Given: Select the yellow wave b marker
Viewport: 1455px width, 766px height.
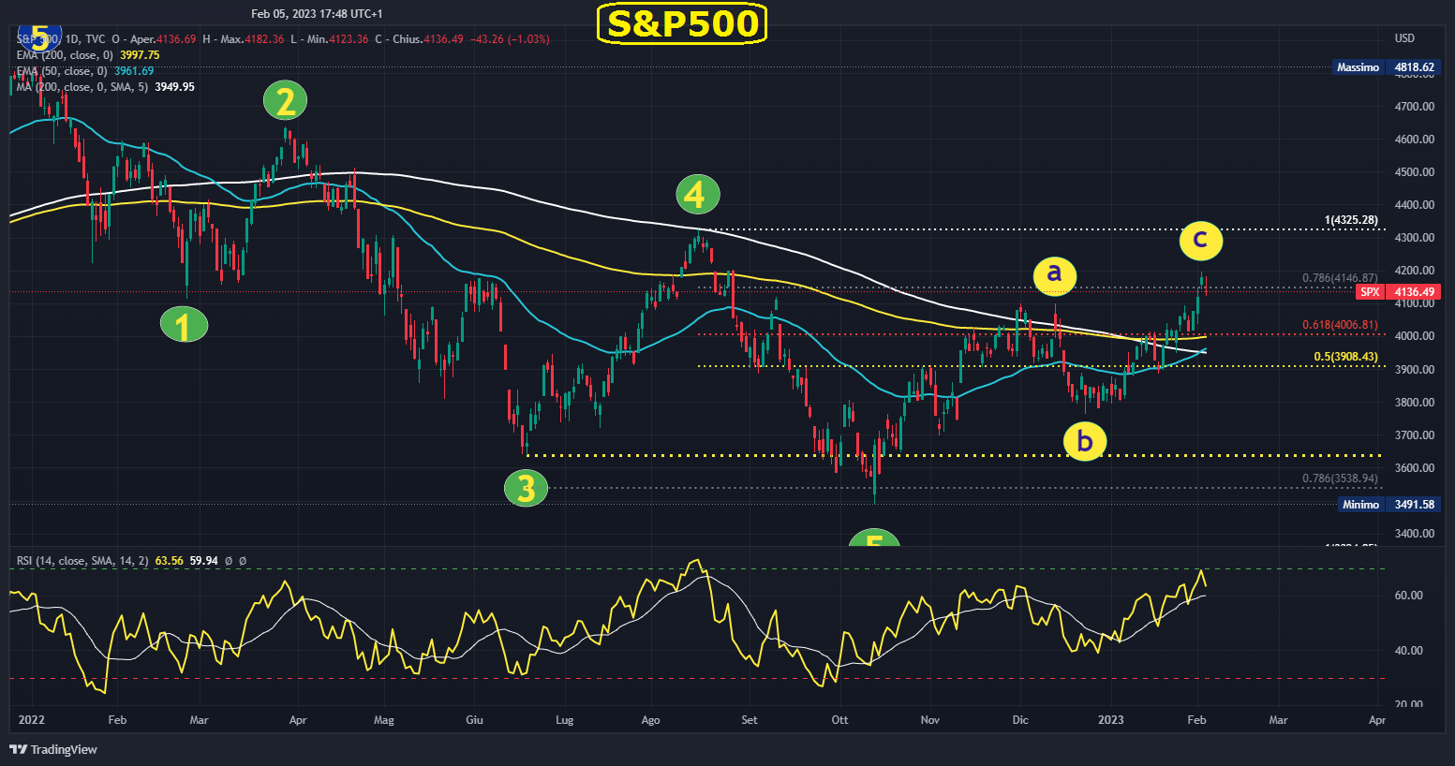Looking at the screenshot, I should [1085, 440].
